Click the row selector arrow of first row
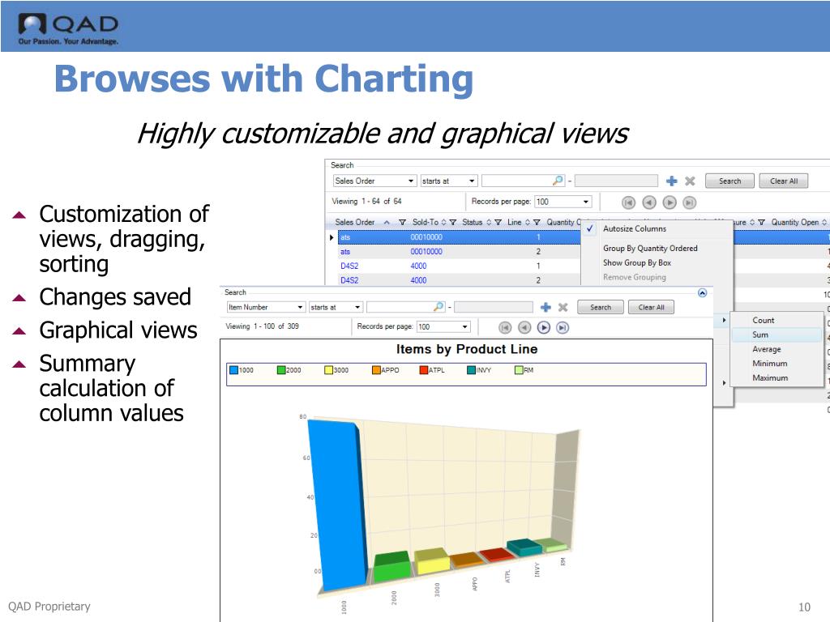This screenshot has width=830, height=622. (332, 237)
